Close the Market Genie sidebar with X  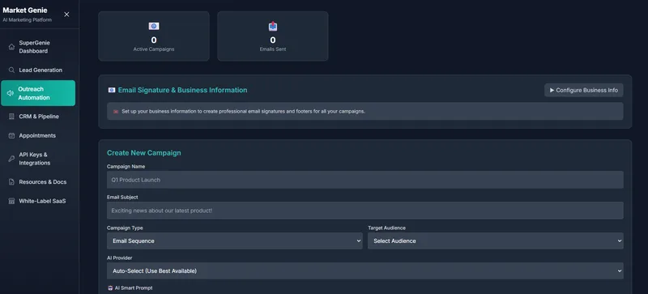click(x=66, y=15)
